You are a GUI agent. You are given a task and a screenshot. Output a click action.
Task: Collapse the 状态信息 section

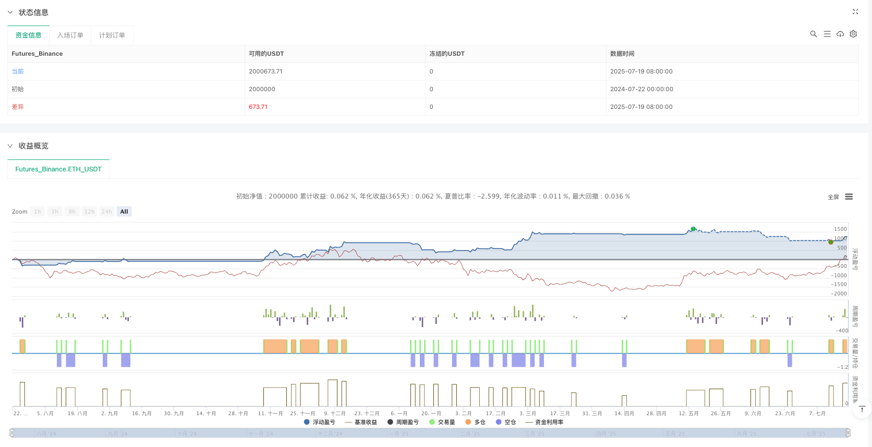[x=10, y=13]
